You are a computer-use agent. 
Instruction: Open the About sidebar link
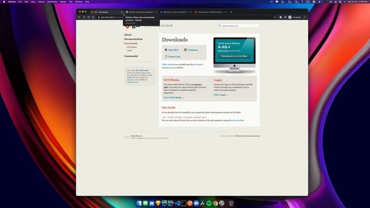[x=128, y=35]
